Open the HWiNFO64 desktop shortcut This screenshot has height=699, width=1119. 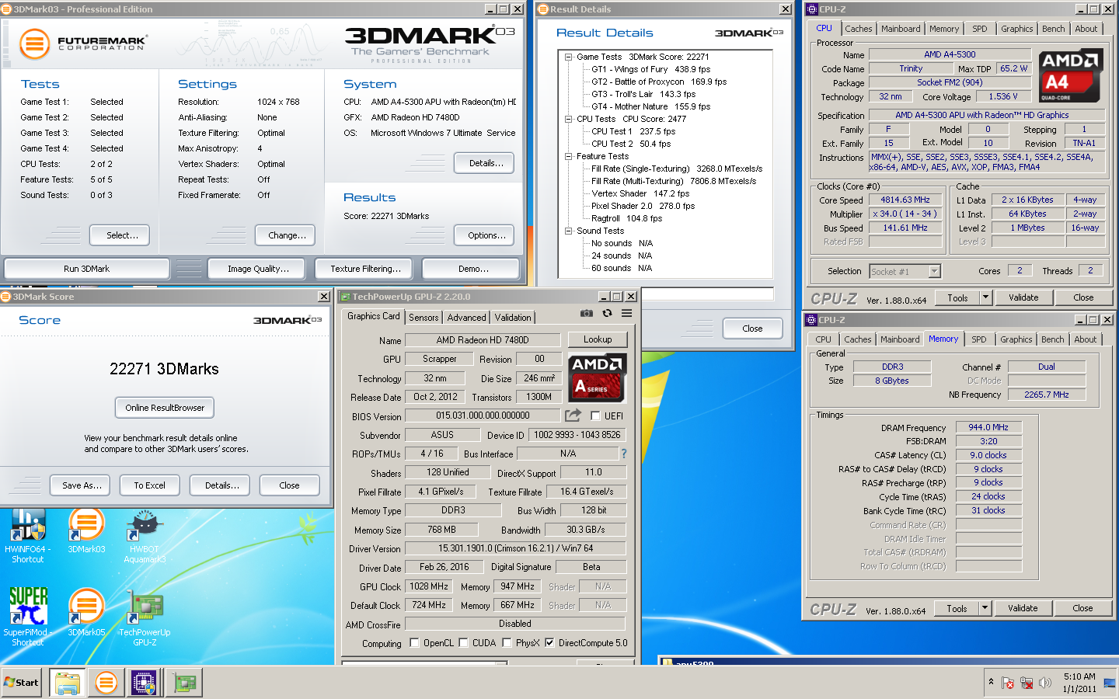(x=28, y=536)
